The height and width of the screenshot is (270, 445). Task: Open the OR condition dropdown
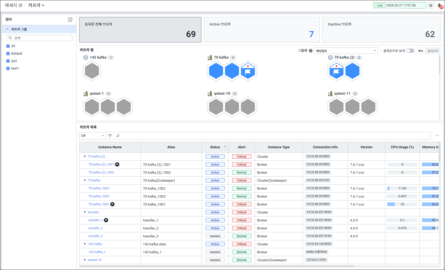tap(92, 136)
